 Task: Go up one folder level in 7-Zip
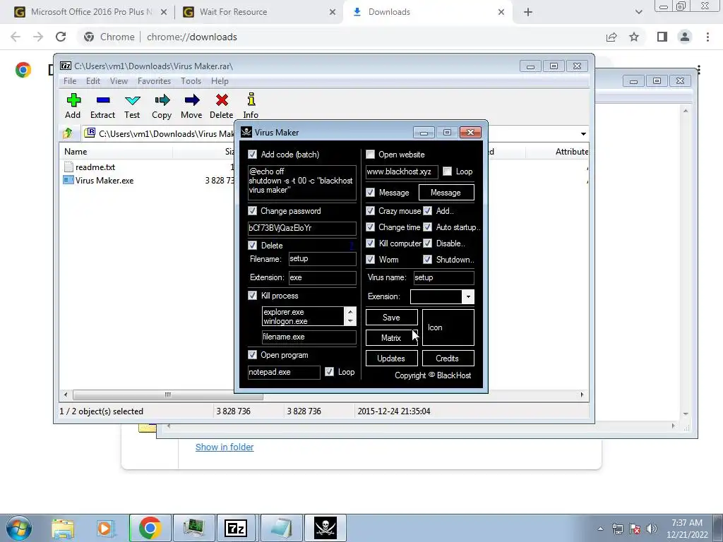coord(68,133)
